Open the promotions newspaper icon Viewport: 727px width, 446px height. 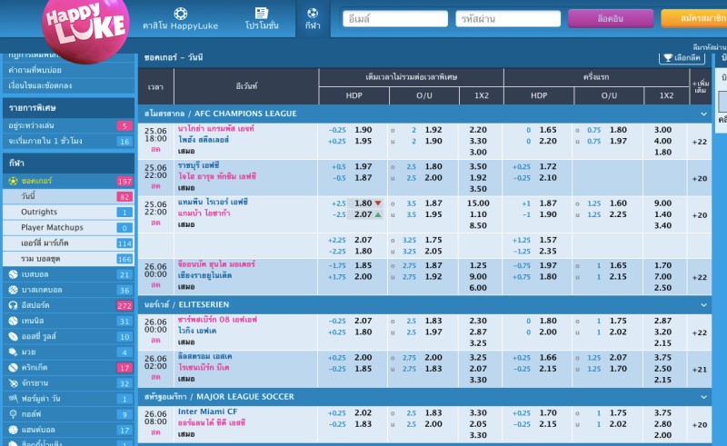(x=262, y=13)
